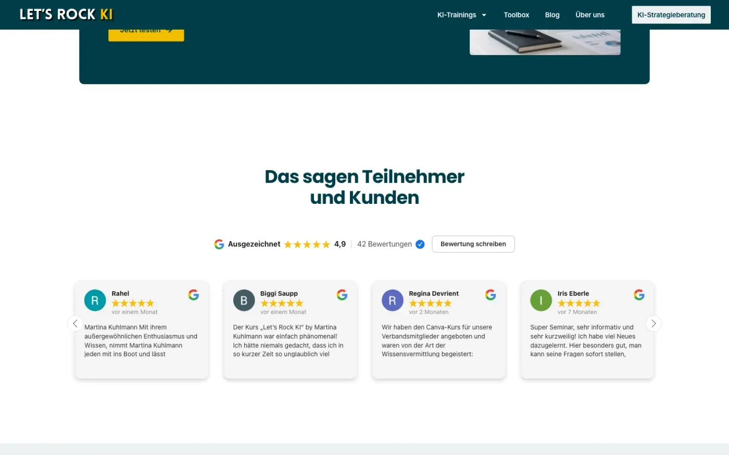
Task: Click the reviewer name Regina Devrient
Action: click(x=434, y=294)
